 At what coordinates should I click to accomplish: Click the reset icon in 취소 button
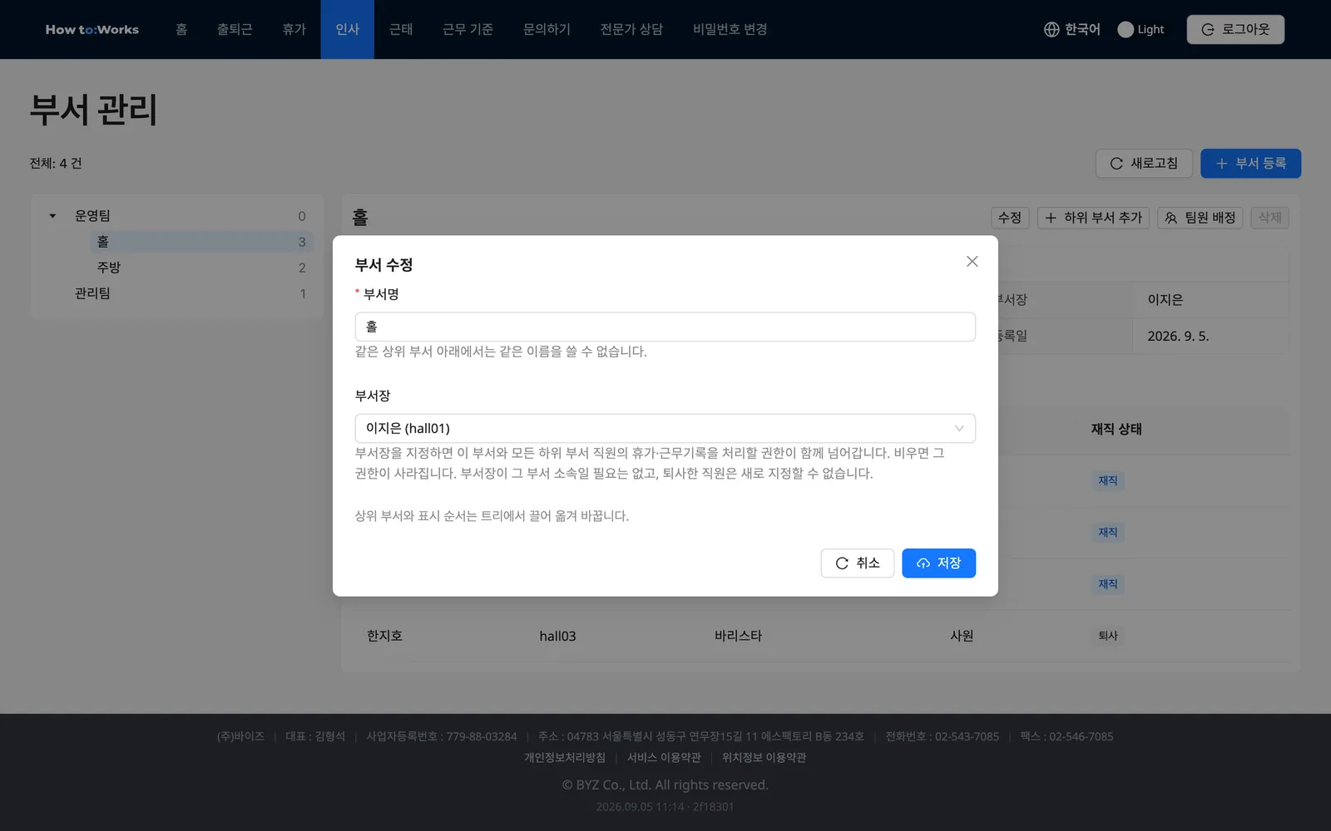(x=842, y=563)
